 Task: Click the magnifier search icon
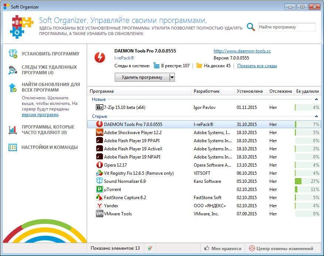251,27
